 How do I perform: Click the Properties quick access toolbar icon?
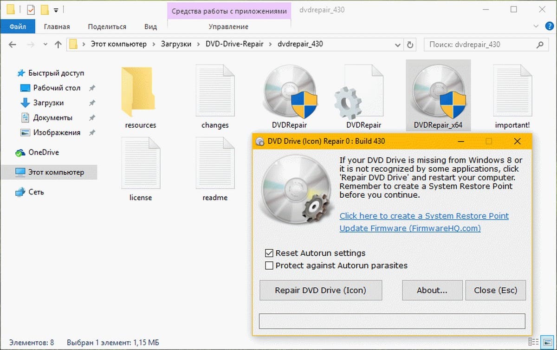coord(31,9)
